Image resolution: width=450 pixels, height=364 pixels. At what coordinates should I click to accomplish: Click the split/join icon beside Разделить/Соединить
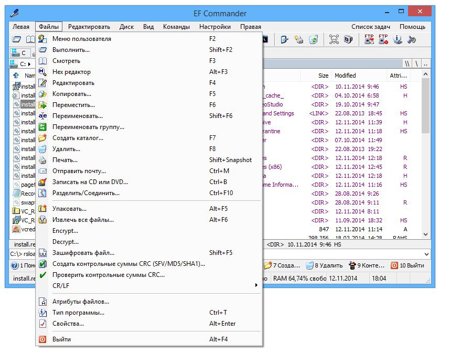(42, 193)
